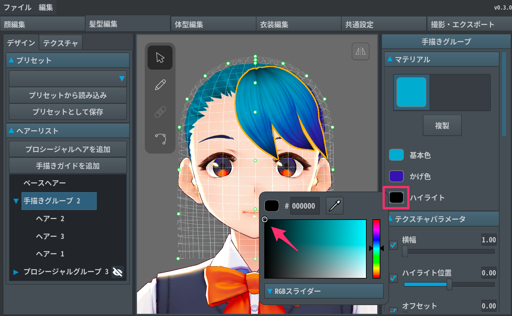Toggle the ハイライト位置 checkbox
Image resolution: width=512 pixels, height=316 pixels.
click(x=393, y=278)
